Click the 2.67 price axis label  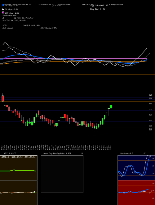150,109
